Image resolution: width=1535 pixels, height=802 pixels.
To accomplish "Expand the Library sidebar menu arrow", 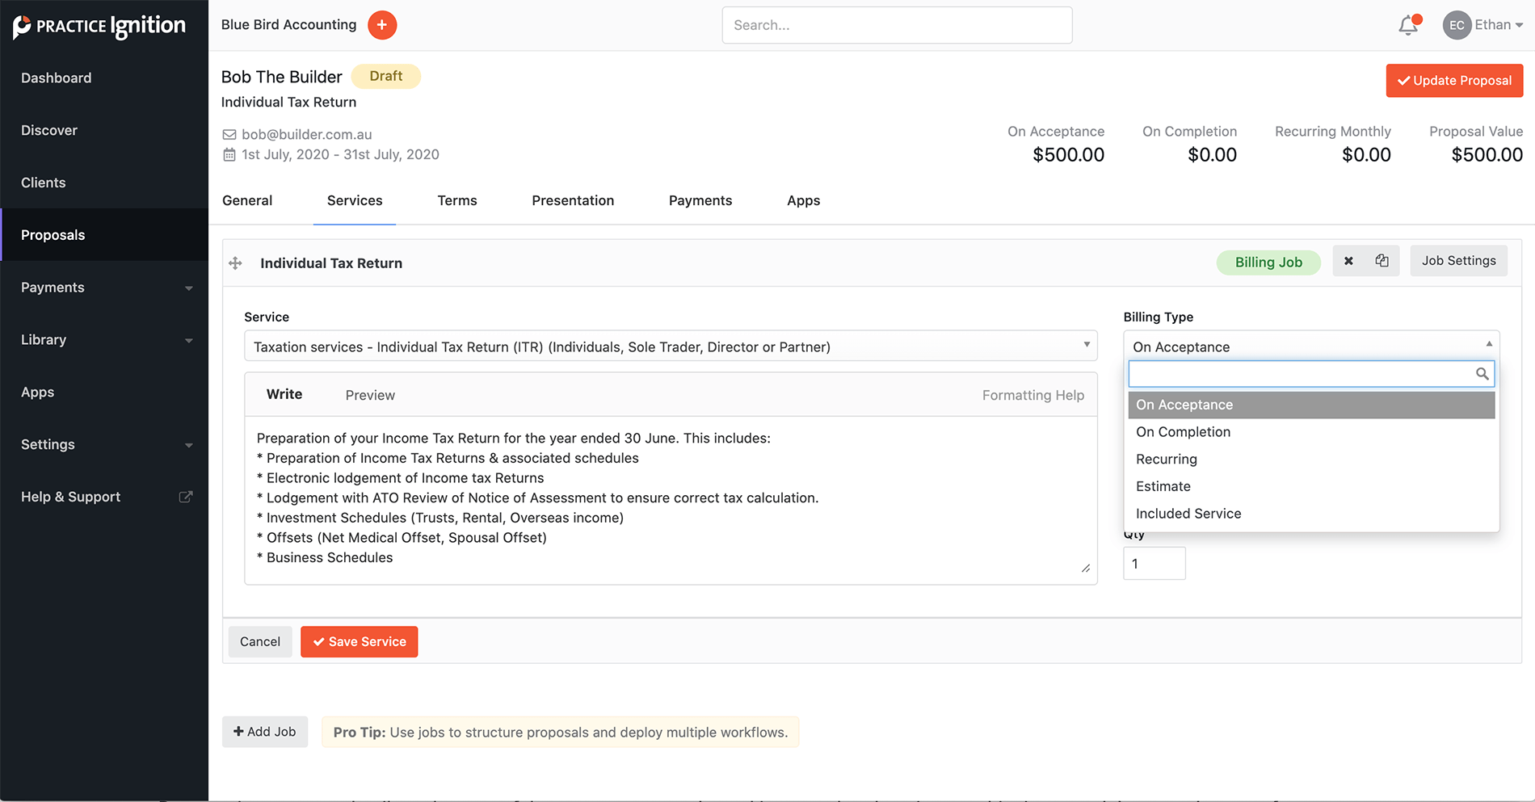I will click(x=188, y=341).
